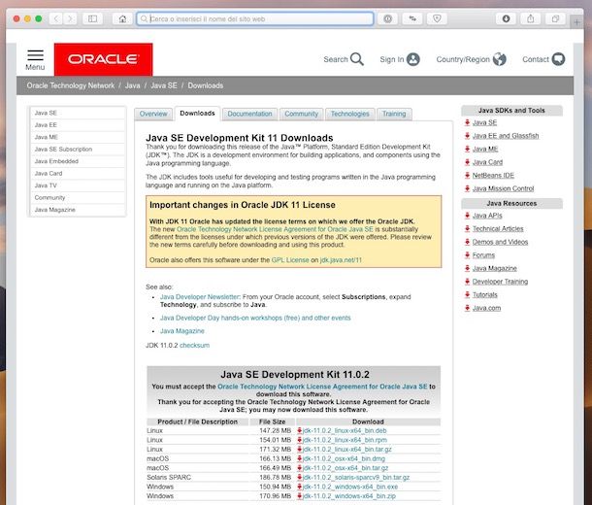Viewport: 592px width, 505px height.
Task: Click the Contact chat icon
Action: (x=558, y=59)
